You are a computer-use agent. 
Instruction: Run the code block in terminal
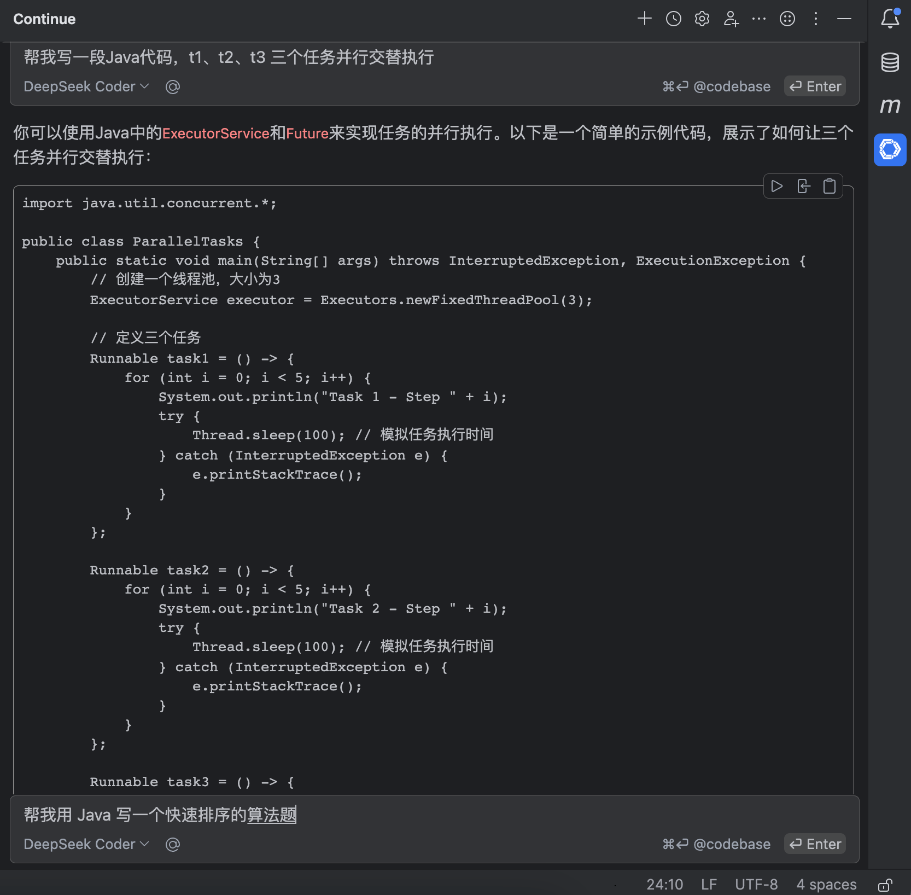(776, 186)
